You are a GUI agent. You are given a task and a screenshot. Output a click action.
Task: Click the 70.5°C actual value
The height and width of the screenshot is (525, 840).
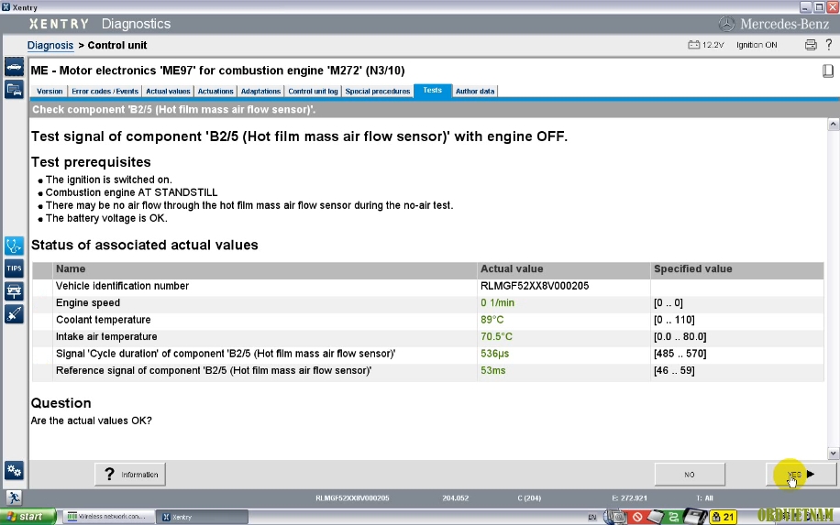(x=496, y=336)
